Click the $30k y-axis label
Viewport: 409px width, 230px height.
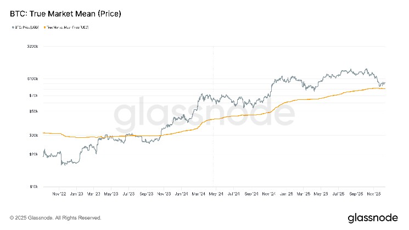33,135
